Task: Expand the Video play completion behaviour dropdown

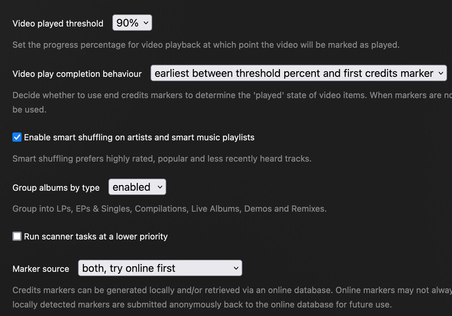Action: point(298,73)
